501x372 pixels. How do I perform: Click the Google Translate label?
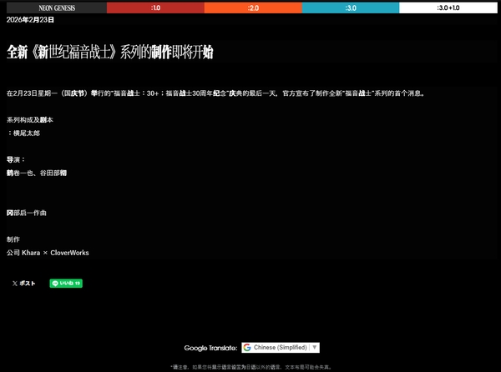tap(210, 347)
